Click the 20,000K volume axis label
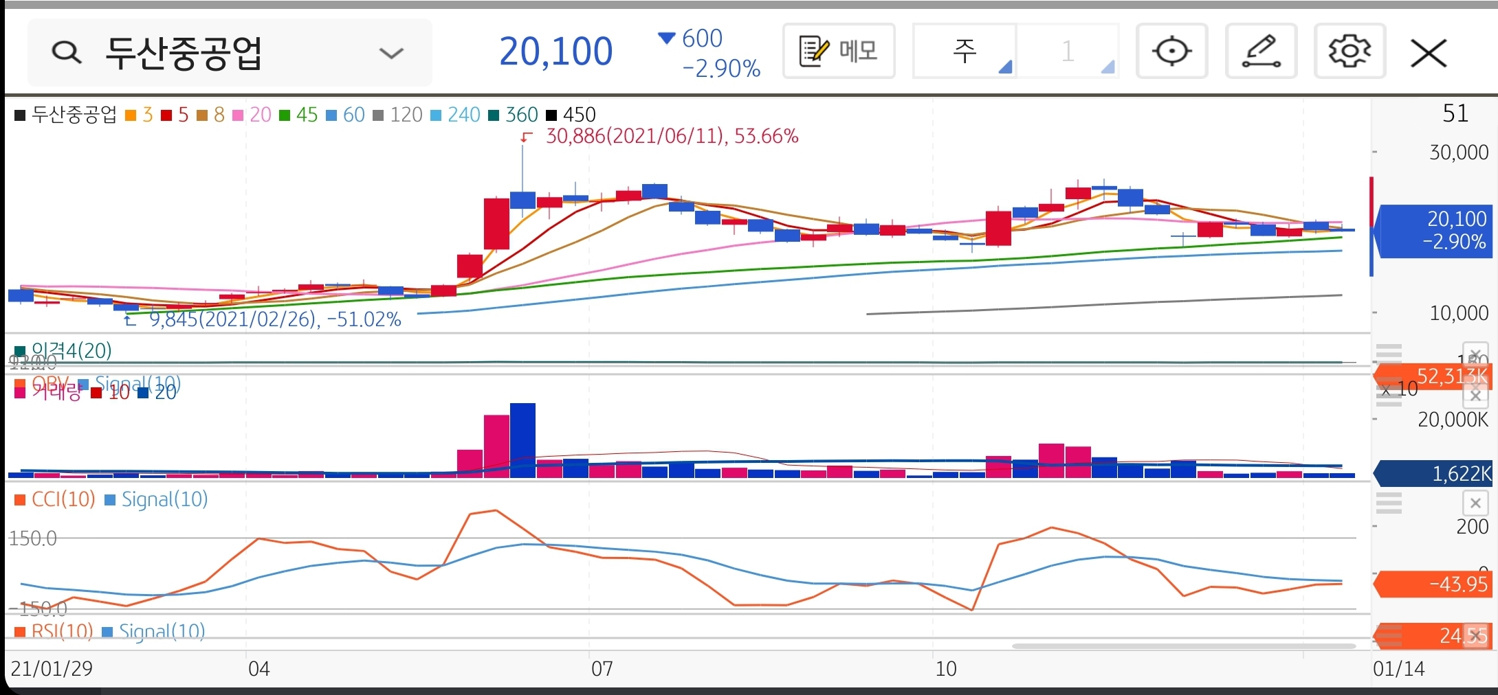The image size is (1498, 695). 1453,419
